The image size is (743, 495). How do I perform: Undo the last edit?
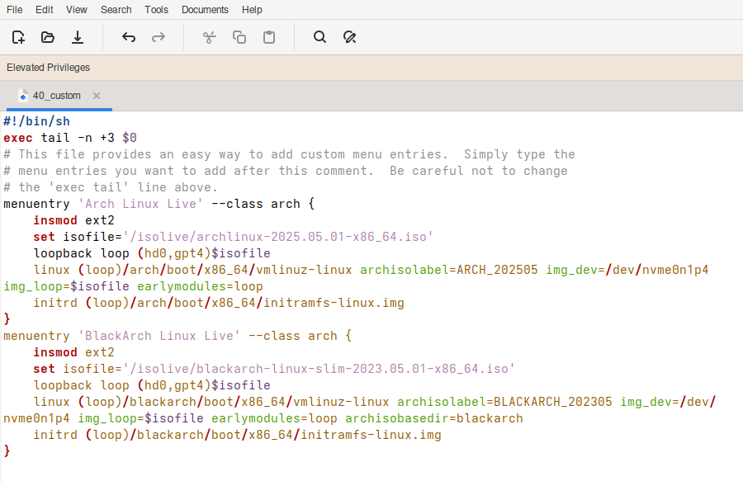click(129, 37)
